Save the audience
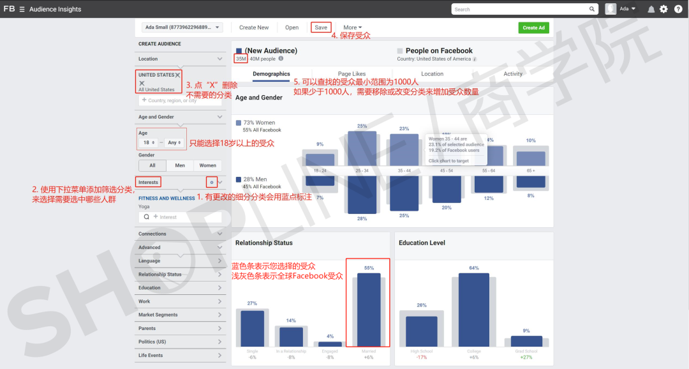 [321, 27]
